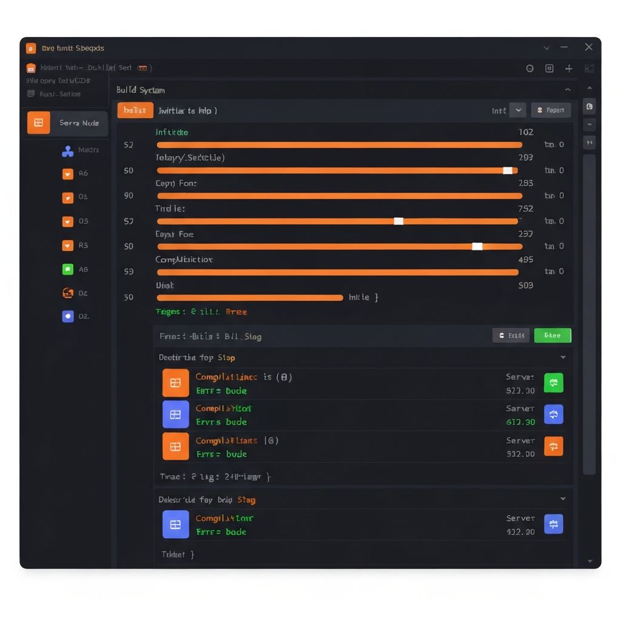Viewport: 621px width, 621px height.
Task: Toggle the circle icon in the toolbar
Action: (529, 69)
